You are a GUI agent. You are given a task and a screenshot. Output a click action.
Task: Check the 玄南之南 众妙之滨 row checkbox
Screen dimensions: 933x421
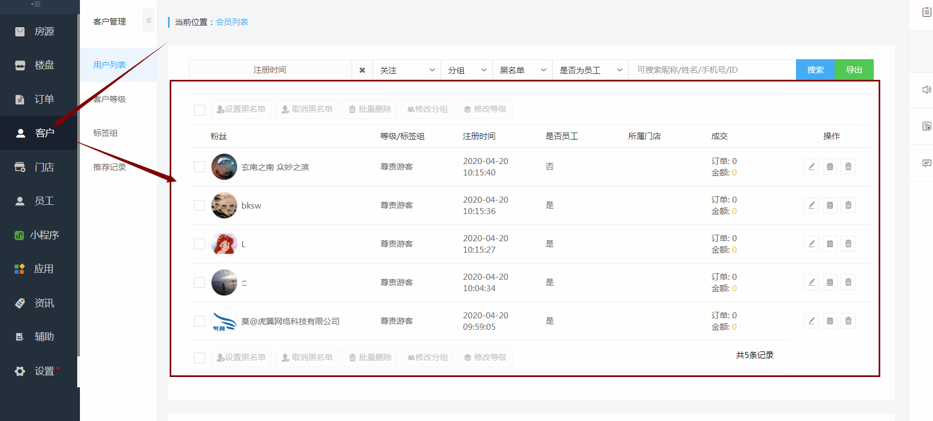200,167
